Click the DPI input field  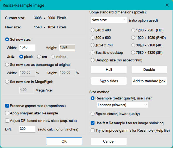[27, 129]
